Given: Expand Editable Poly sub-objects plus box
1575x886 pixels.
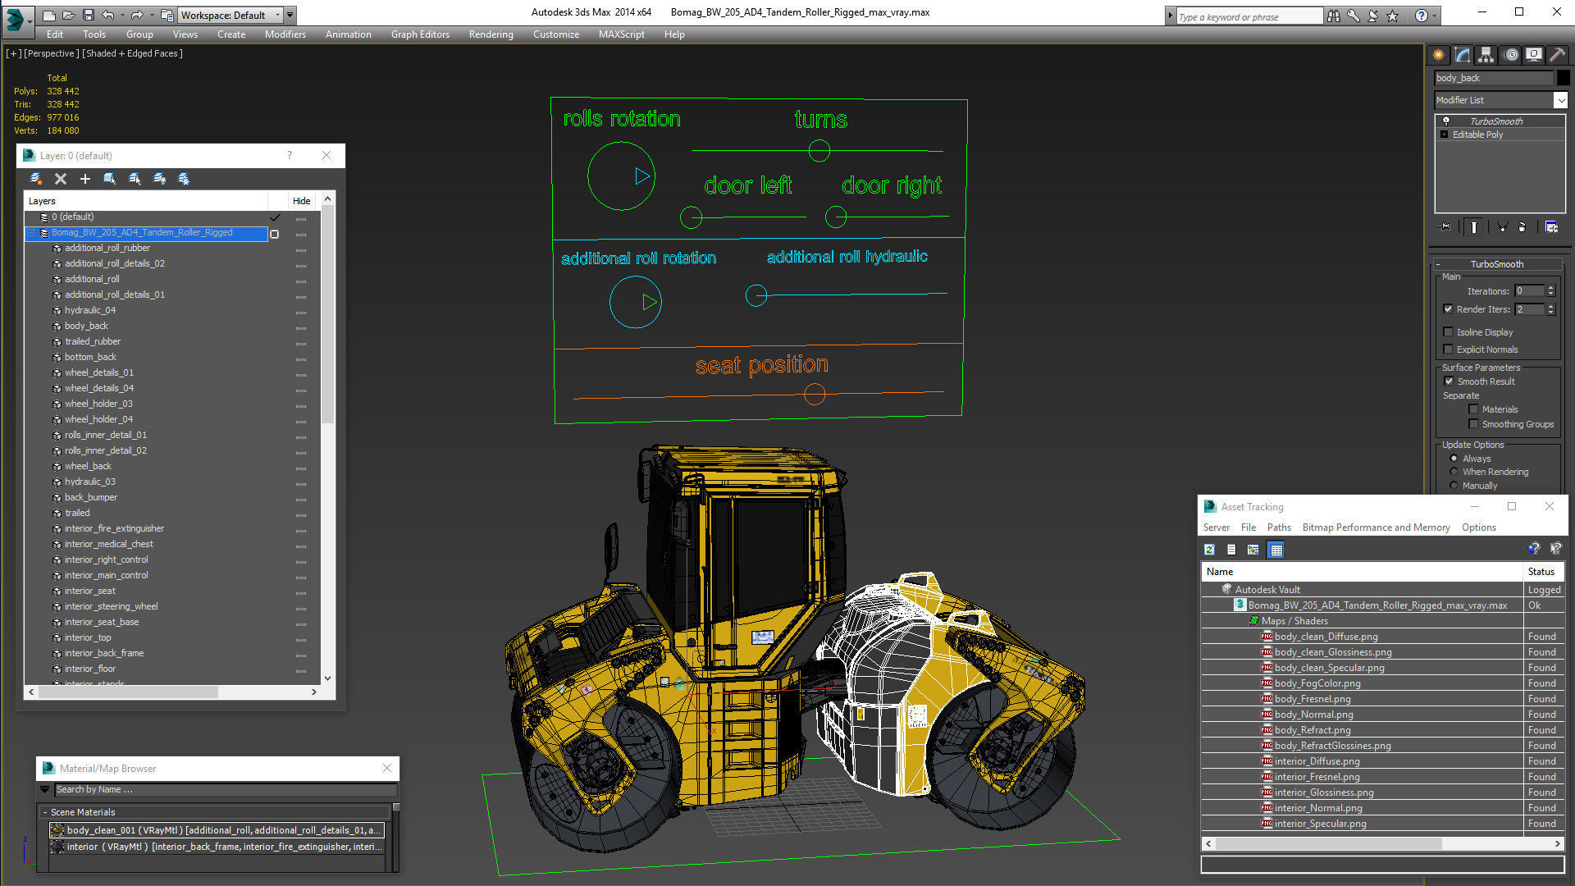Looking at the screenshot, I should pos(1444,135).
